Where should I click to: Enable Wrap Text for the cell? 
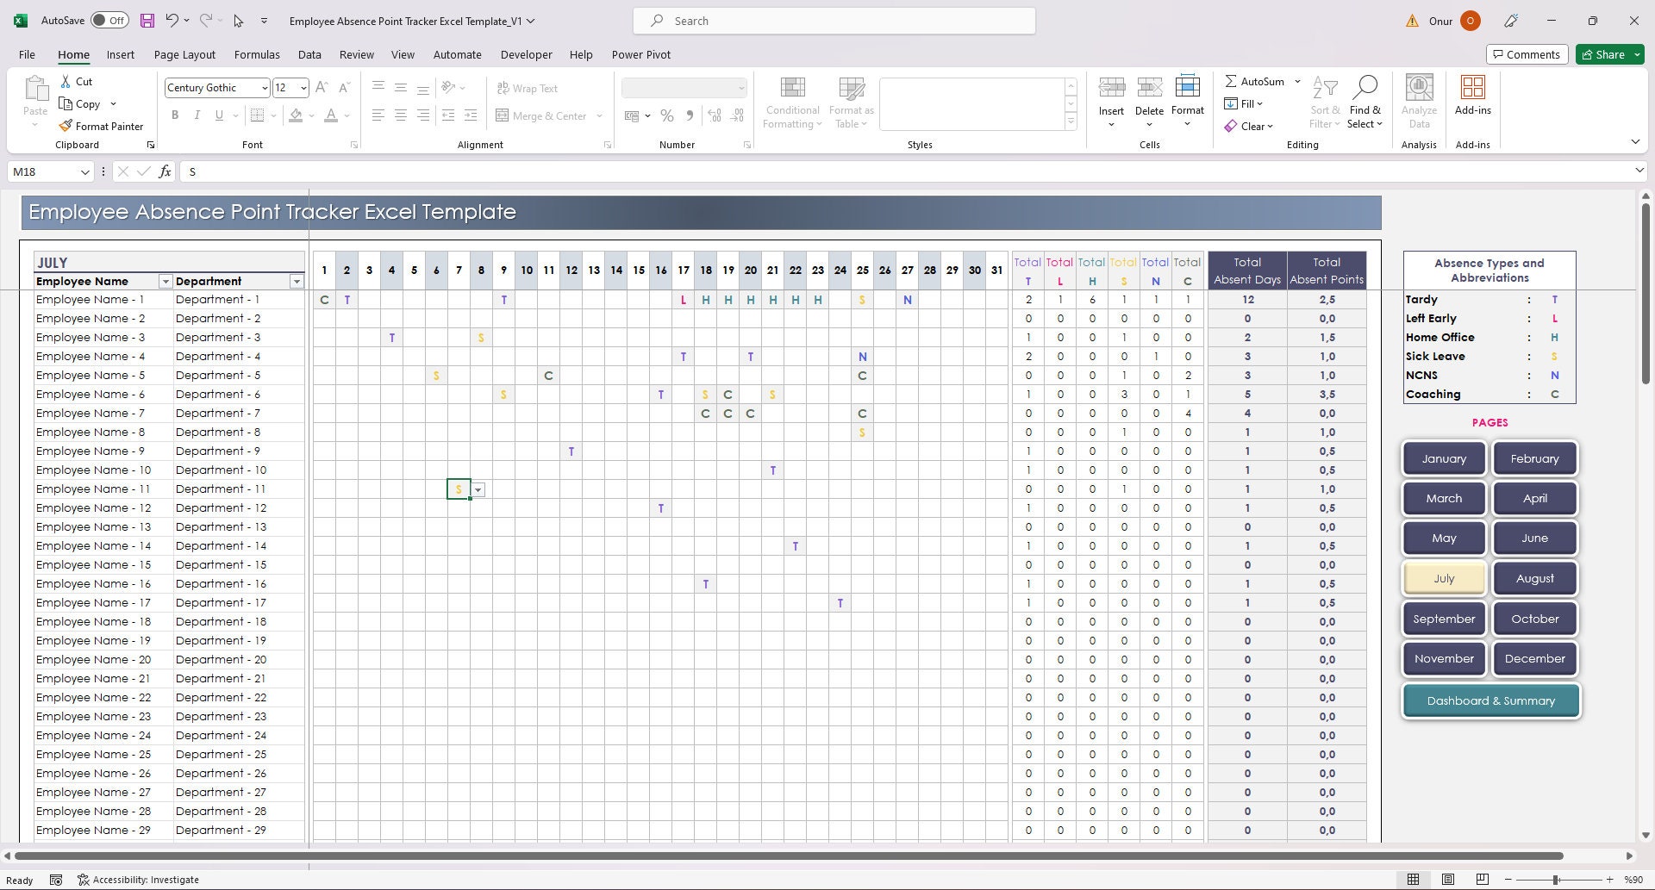[x=527, y=88]
